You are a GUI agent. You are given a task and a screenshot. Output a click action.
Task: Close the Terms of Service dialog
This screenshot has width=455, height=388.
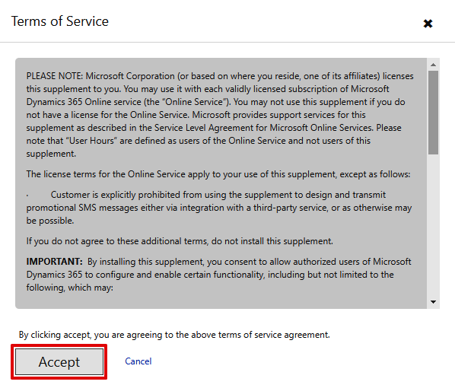428,24
